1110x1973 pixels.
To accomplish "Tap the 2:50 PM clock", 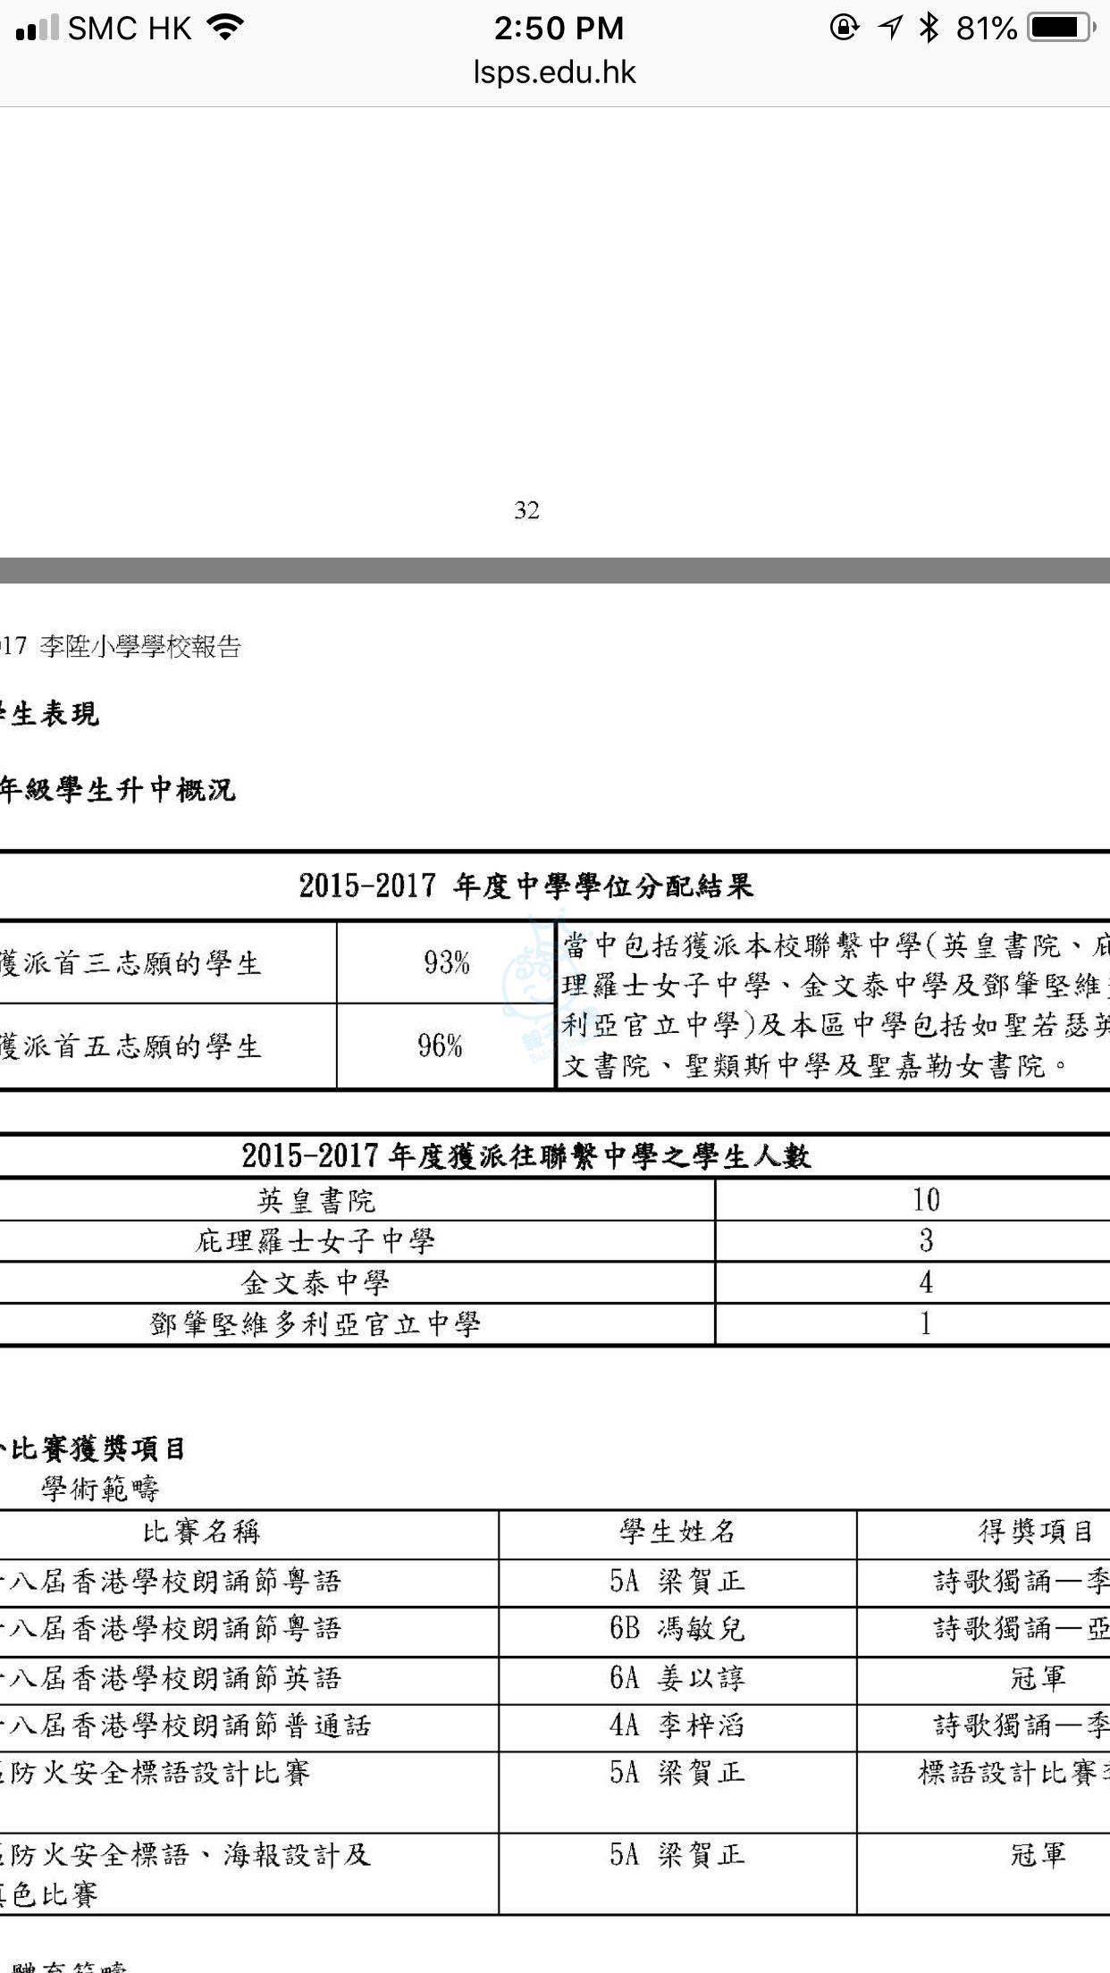I will 559,29.
